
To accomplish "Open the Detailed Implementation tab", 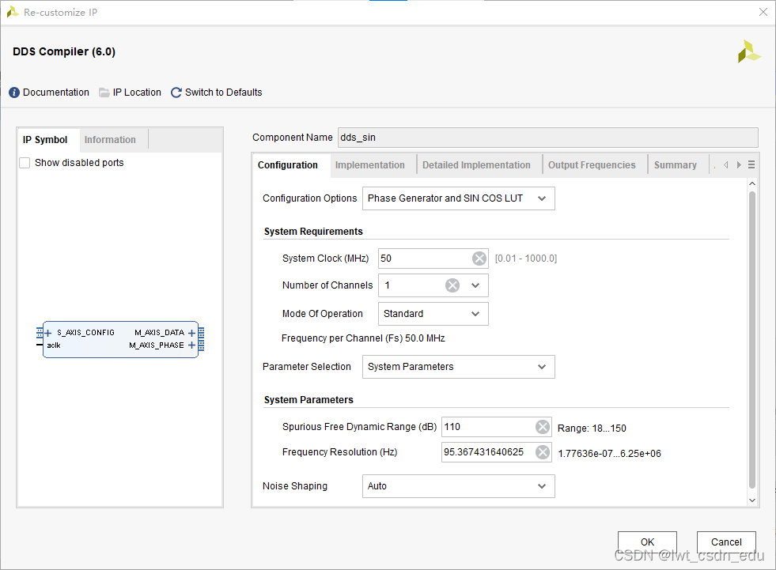I will (x=476, y=165).
